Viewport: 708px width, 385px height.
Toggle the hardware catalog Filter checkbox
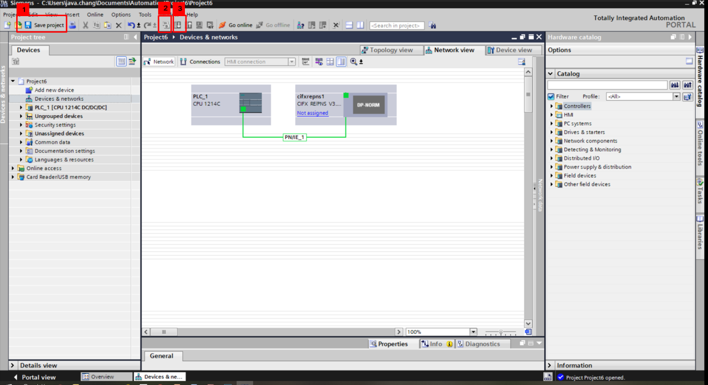point(551,96)
